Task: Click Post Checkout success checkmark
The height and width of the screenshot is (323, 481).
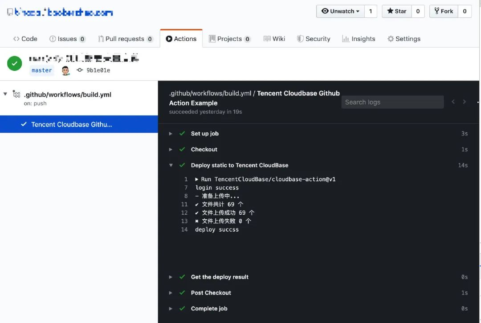Action: tap(182, 293)
